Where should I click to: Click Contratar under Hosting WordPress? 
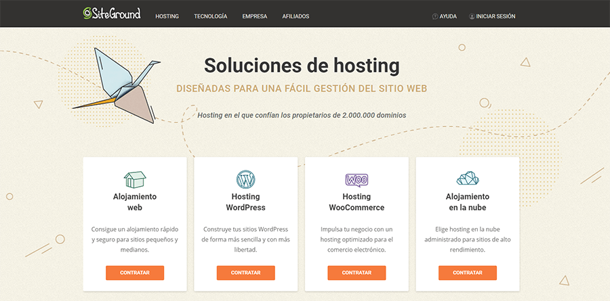point(246,273)
